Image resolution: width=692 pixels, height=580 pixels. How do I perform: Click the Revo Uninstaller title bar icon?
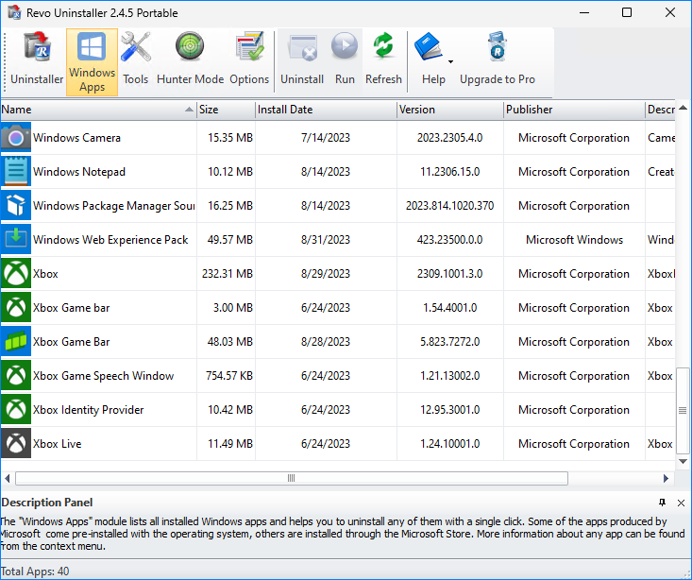14,13
